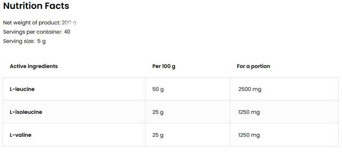Select the L-valine ingredient cell

20,135
